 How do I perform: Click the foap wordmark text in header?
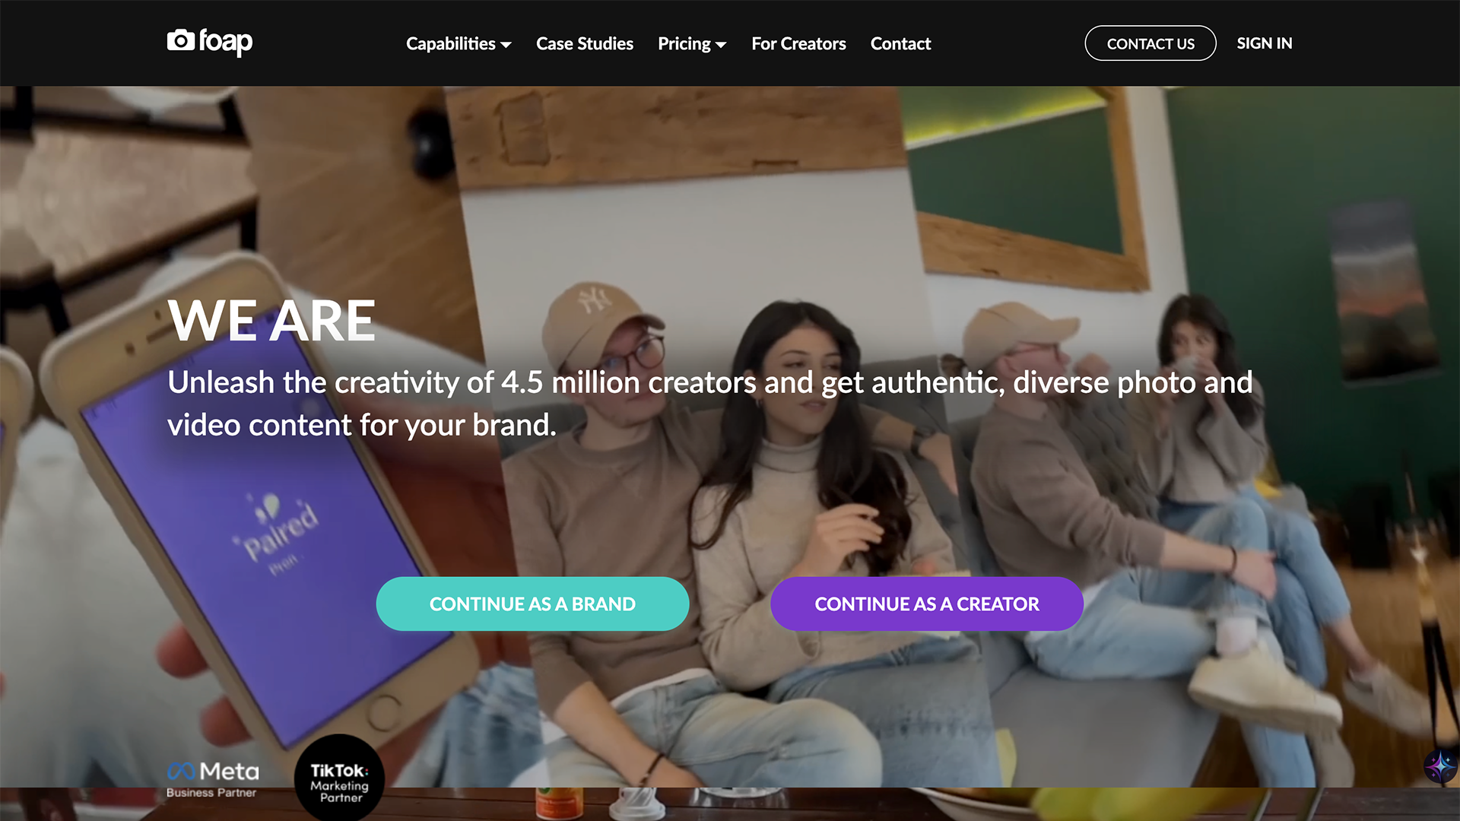tap(226, 42)
